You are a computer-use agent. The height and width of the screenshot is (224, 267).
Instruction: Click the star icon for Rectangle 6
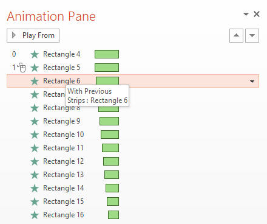pyautogui.click(x=35, y=81)
